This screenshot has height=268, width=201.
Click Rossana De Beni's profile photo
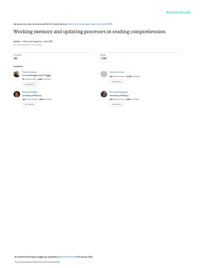pyautogui.click(x=17, y=94)
